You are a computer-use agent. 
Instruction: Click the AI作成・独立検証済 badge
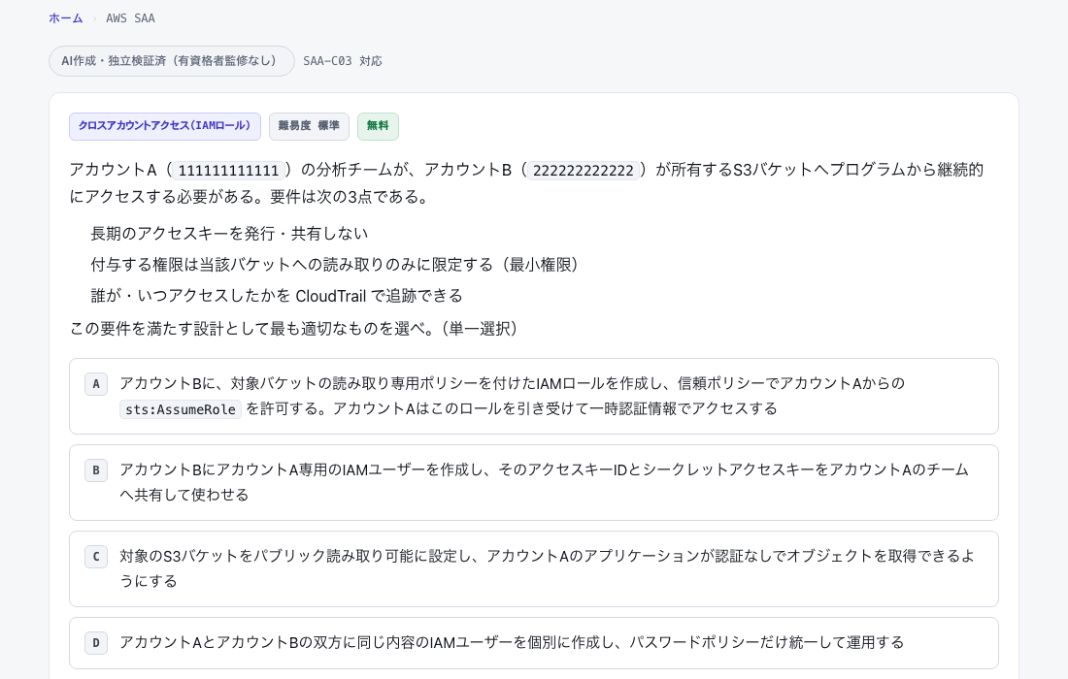[171, 60]
